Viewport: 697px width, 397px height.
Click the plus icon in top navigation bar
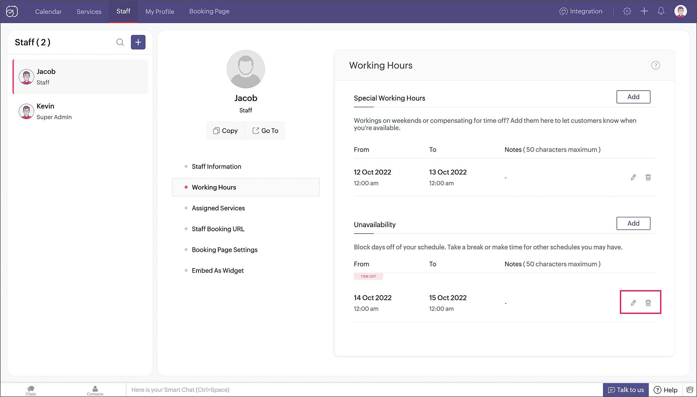(x=644, y=11)
